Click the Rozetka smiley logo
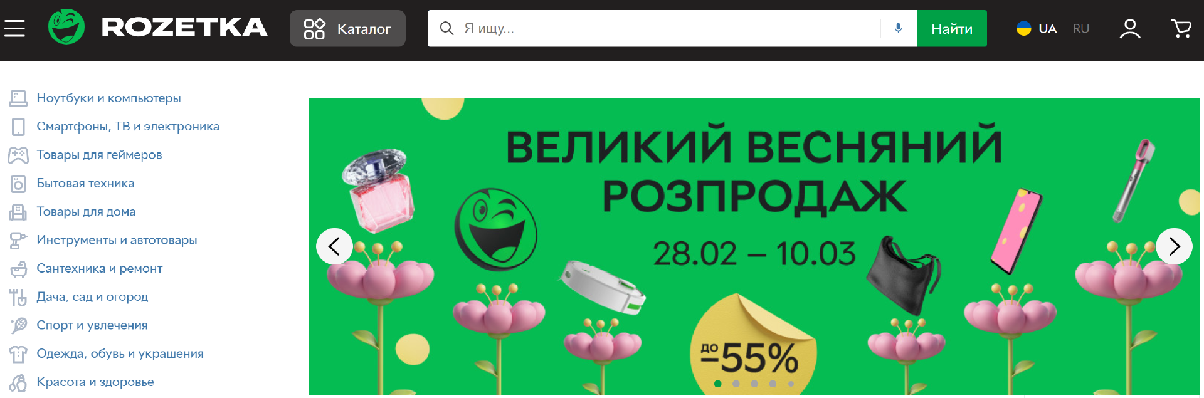The width and height of the screenshot is (1204, 398). [66, 27]
